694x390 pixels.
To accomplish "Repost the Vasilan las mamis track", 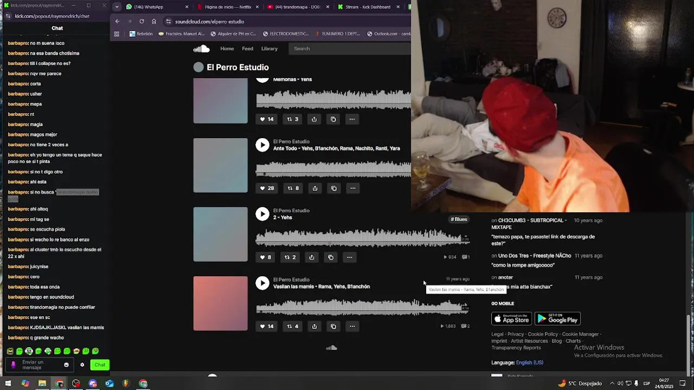I will coord(293,326).
